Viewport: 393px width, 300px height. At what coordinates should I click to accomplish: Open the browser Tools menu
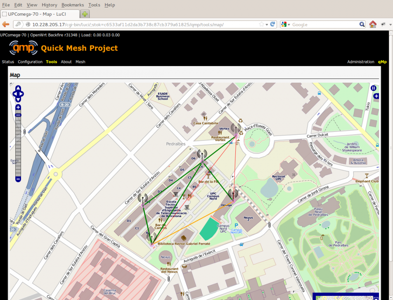[94, 5]
